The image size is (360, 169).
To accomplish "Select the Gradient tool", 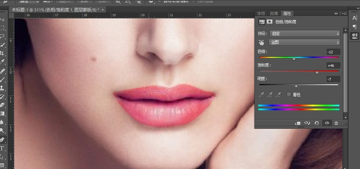I will [2, 113].
